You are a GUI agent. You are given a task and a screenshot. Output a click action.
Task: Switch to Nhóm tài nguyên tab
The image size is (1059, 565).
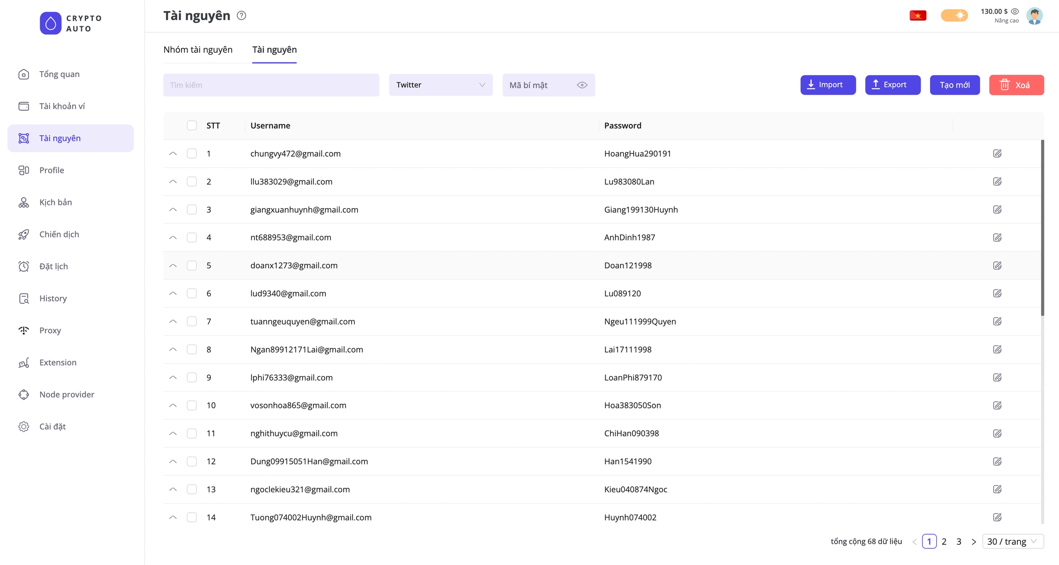click(198, 50)
